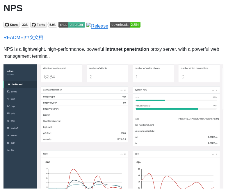Click the vertical scrollbar beside the dashboard
226x192 pixels.
[223, 89]
